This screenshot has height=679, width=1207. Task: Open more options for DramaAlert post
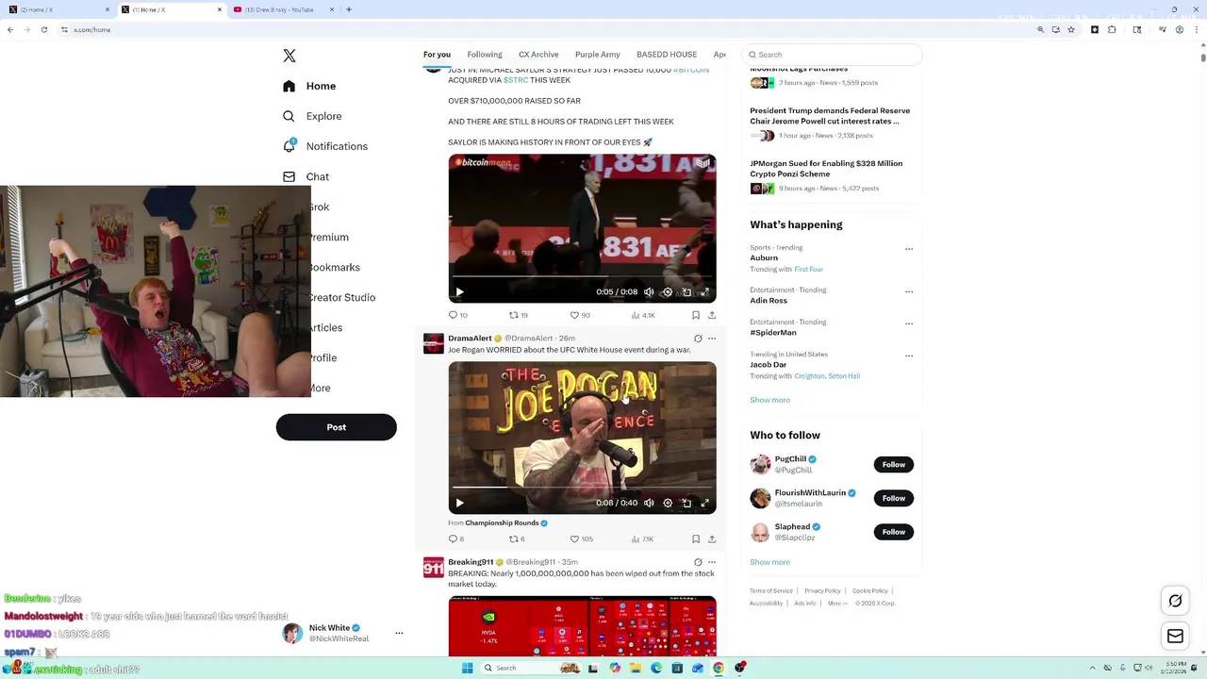pyautogui.click(x=712, y=338)
